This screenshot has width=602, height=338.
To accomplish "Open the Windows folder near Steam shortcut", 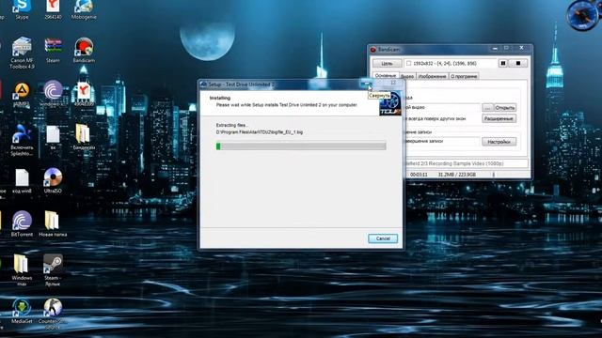I will click(x=22, y=269).
